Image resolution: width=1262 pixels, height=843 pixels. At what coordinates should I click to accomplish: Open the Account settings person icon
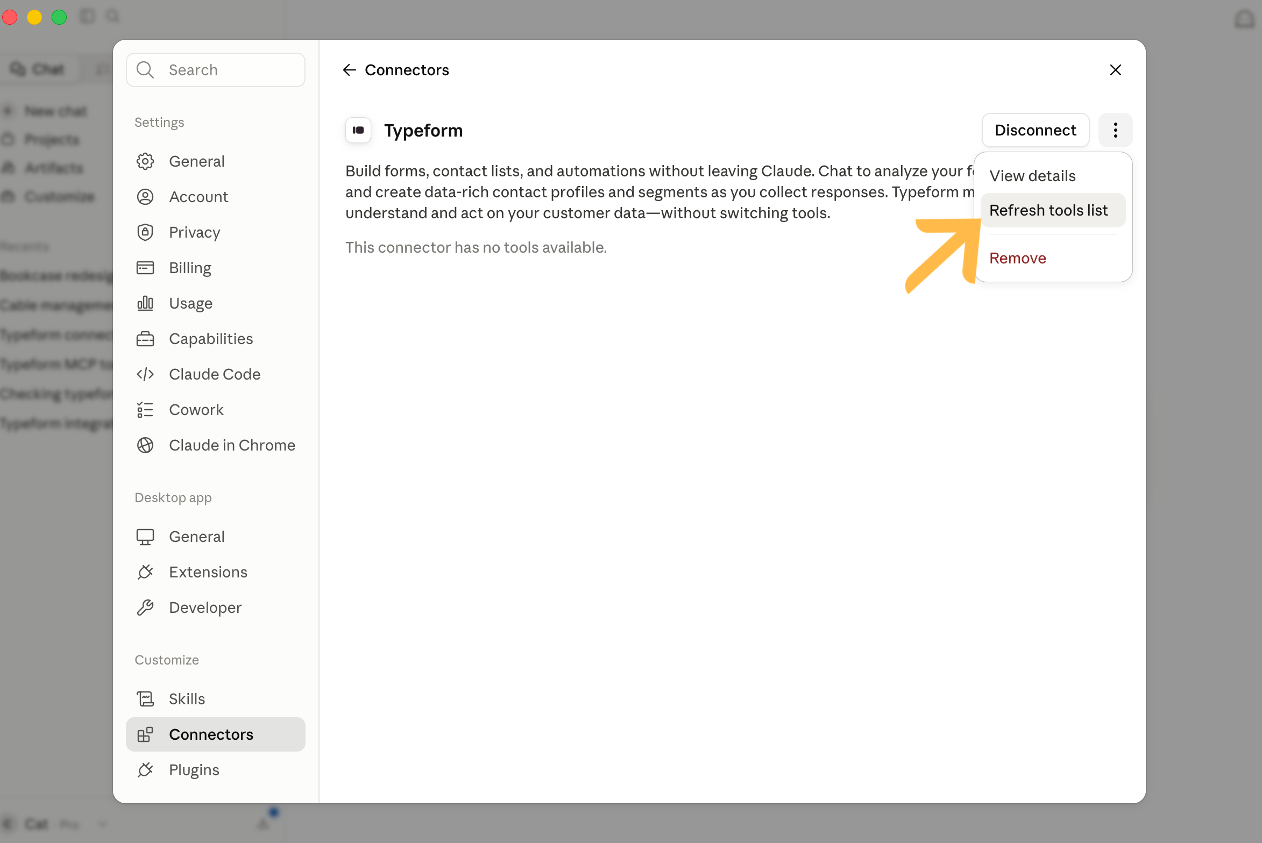(x=145, y=197)
